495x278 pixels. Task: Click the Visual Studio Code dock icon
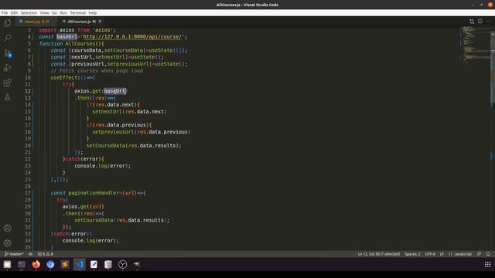pyautogui.click(x=79, y=264)
